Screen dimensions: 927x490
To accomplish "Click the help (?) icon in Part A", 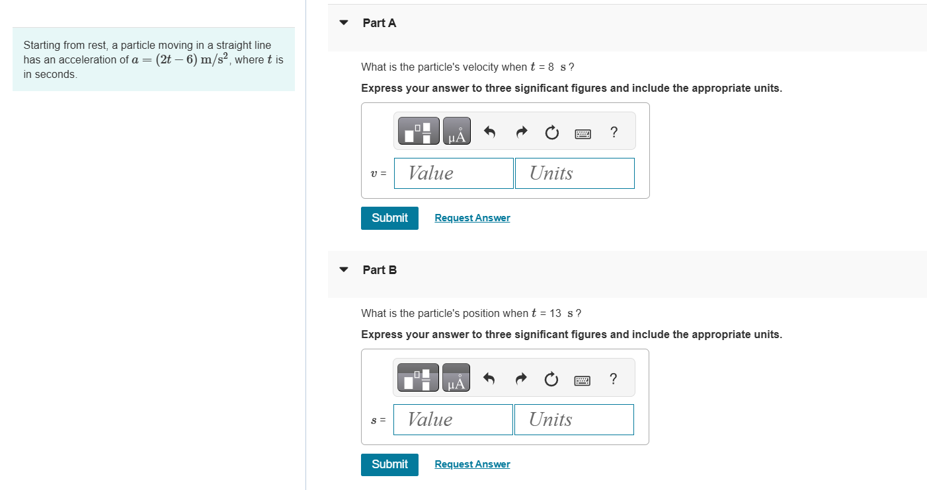I will (x=614, y=131).
